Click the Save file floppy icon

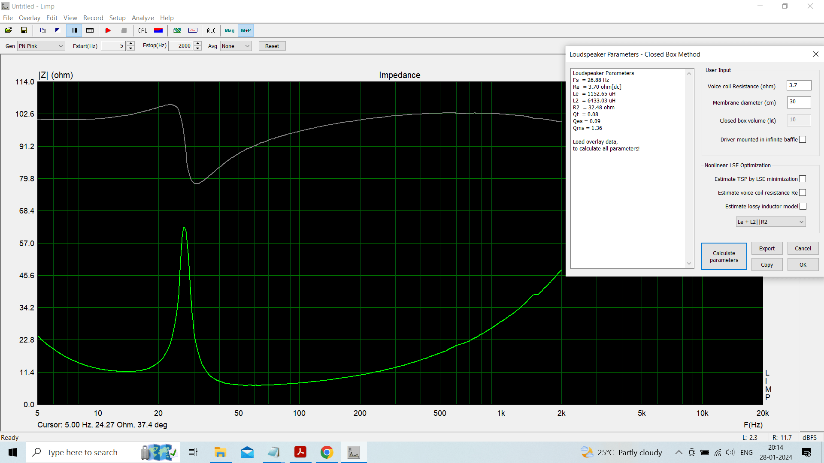click(x=24, y=30)
